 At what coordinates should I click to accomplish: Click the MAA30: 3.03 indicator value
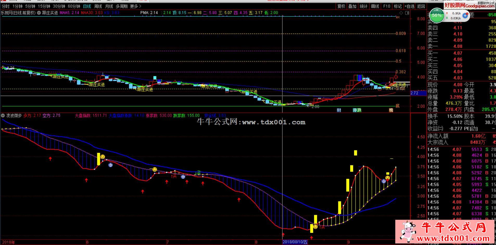click(92, 13)
